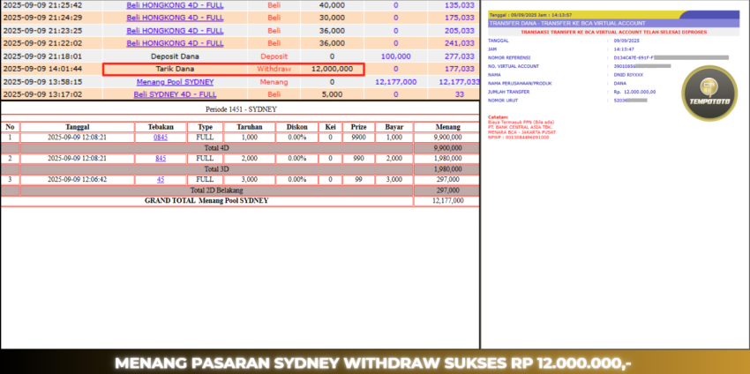Click the JAM value 14:13:47 on the receipt
The width and height of the screenshot is (750, 374).
(x=624, y=49)
